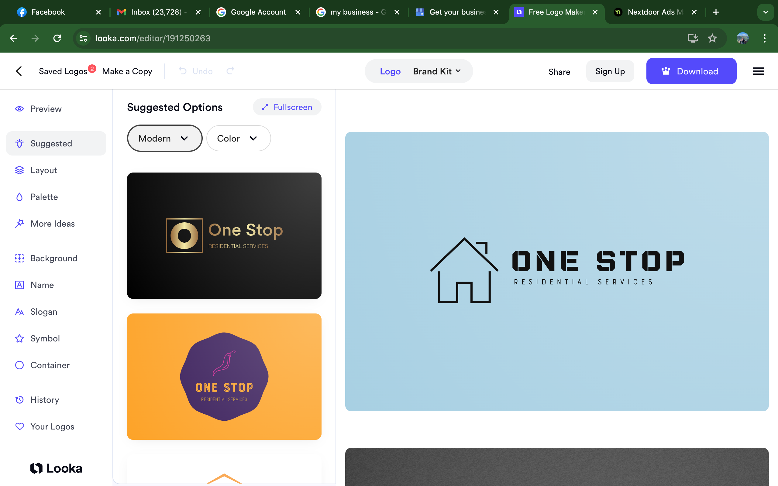Image resolution: width=778 pixels, height=486 pixels.
Task: Open the Color filter dropdown
Action: 238,138
